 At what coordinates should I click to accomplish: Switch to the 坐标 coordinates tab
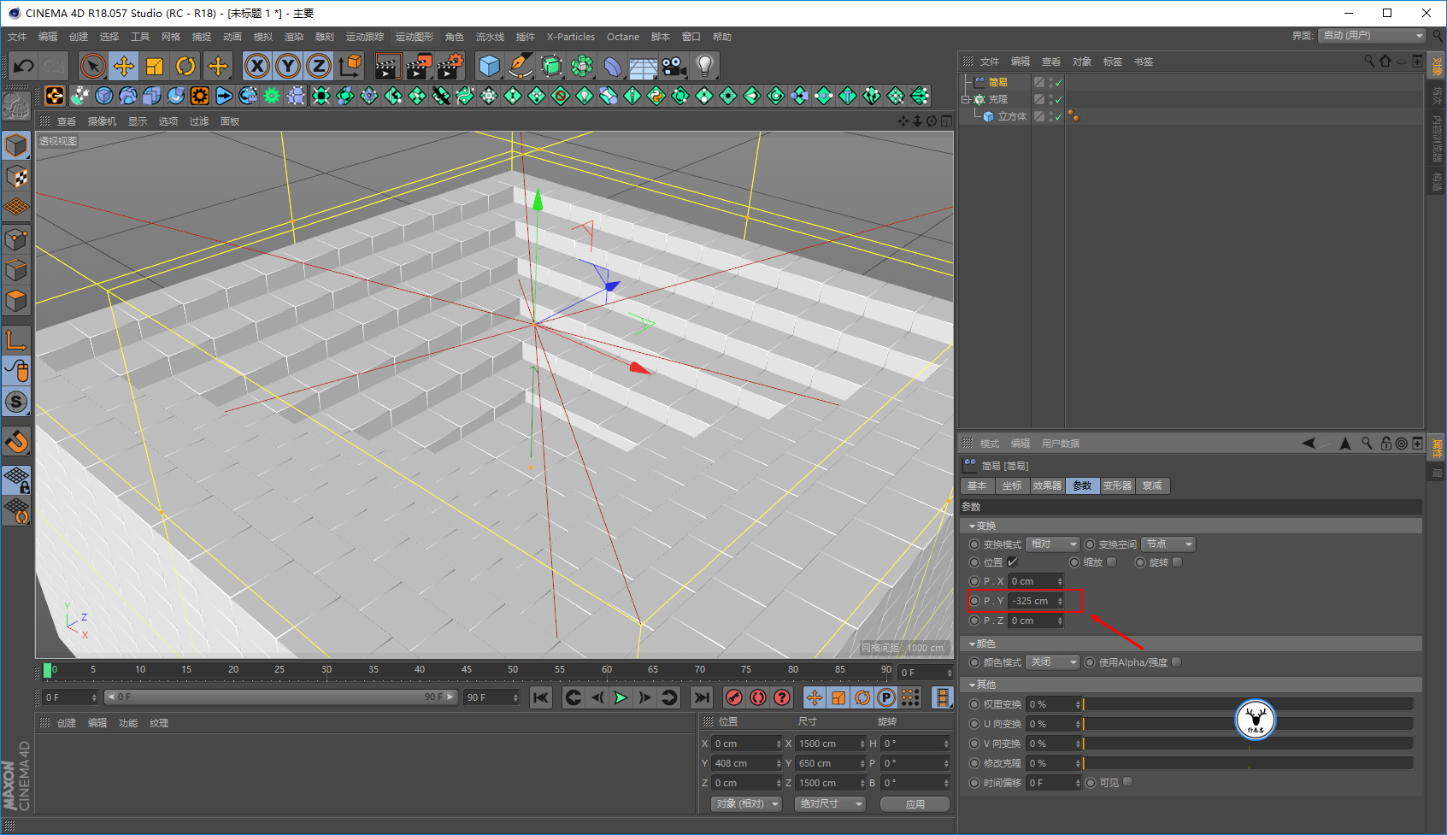pos(1012,485)
